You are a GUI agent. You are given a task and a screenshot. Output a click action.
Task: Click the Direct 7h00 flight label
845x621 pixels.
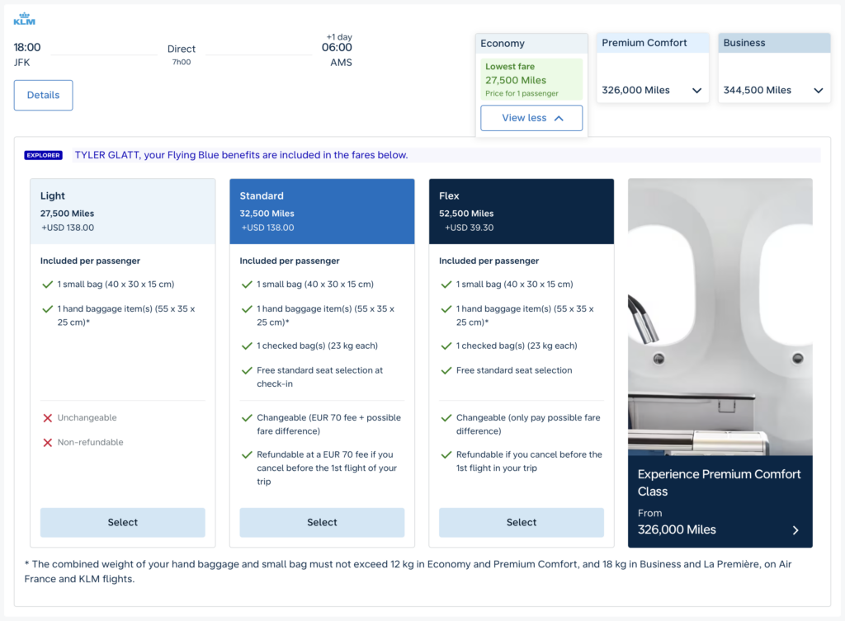coord(182,54)
